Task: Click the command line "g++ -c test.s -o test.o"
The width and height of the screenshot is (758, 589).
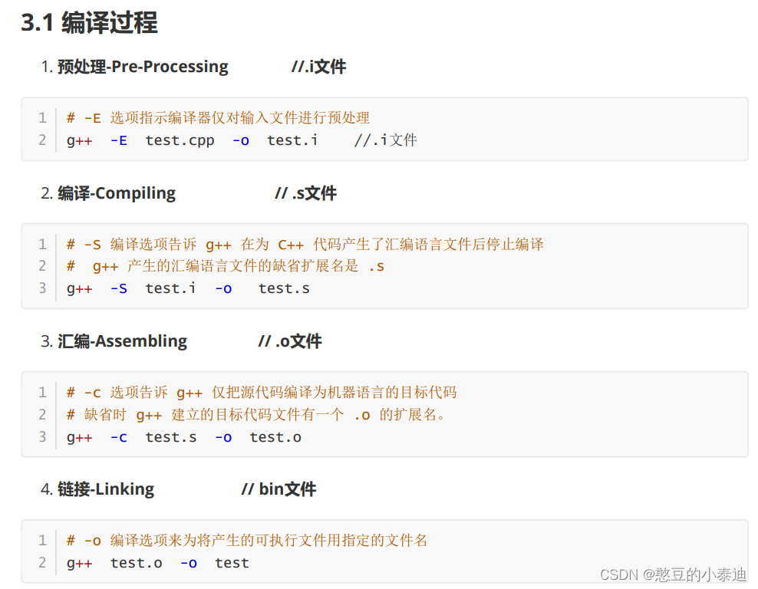Action: (x=184, y=437)
